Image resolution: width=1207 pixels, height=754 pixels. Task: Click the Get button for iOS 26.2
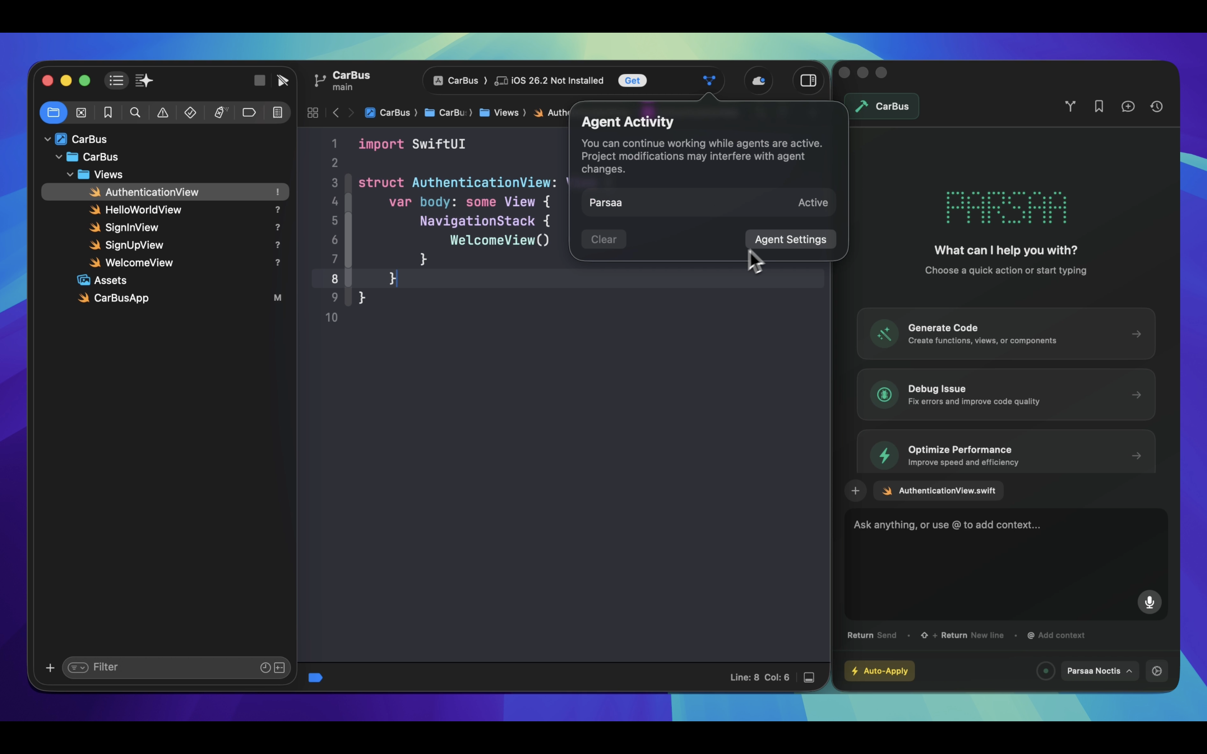(x=632, y=81)
